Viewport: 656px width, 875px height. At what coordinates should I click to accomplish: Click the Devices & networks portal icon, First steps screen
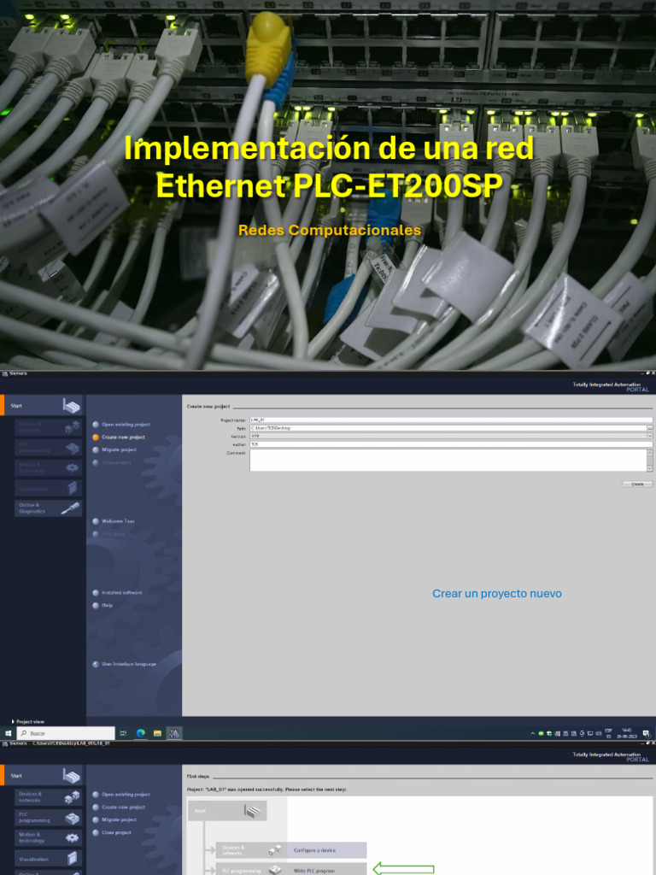pos(72,797)
